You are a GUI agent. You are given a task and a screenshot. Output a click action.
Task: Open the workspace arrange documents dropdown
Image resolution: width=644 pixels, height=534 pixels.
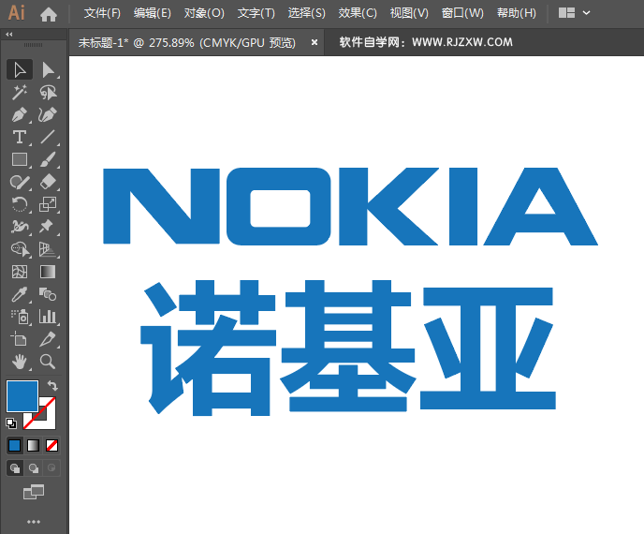[574, 13]
